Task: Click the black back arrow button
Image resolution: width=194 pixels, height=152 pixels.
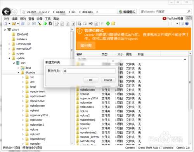Action: (x=6, y=12)
